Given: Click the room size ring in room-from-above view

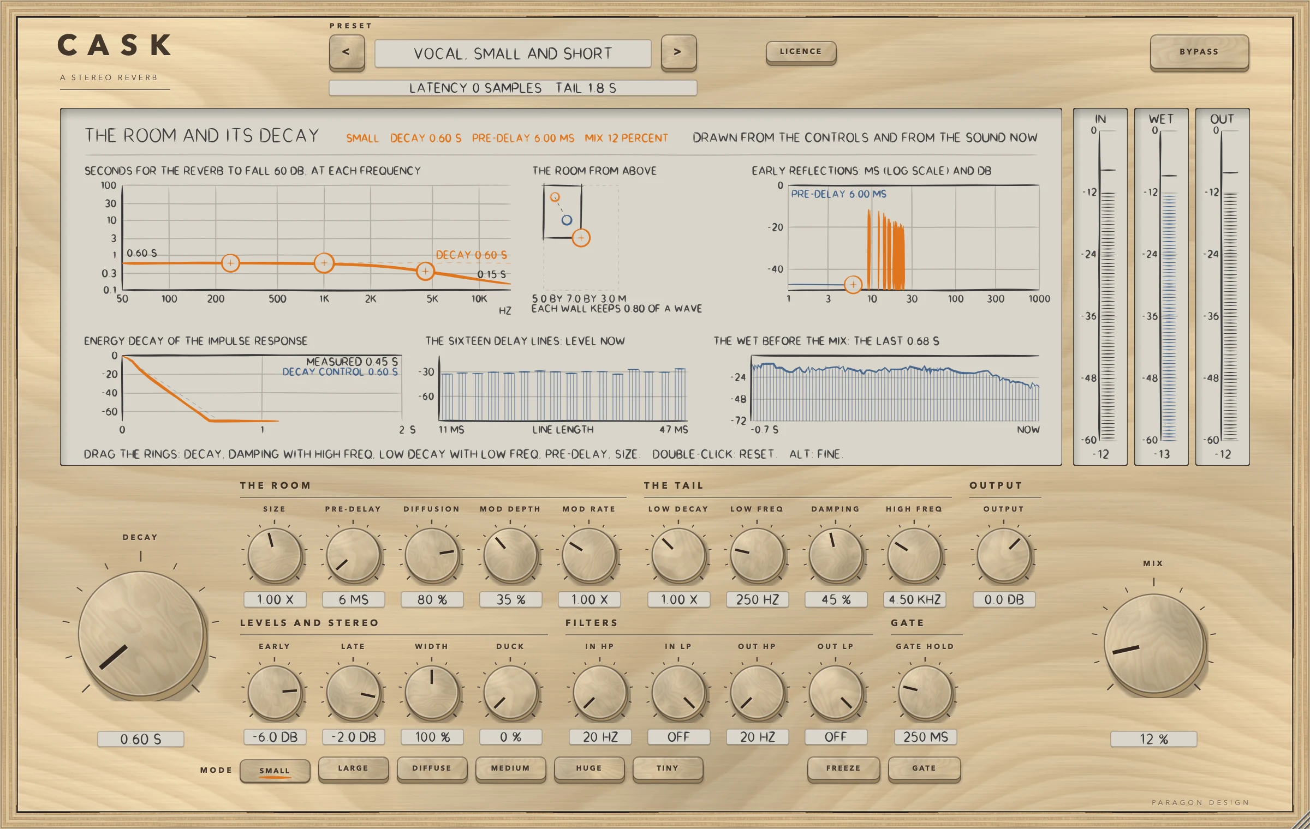Looking at the screenshot, I should coord(581,238).
